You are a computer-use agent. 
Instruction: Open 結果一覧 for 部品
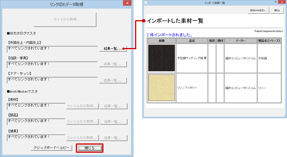click(114, 122)
